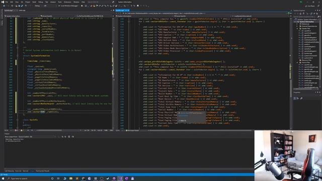Switch to the Call Hierarchy tab
The height and width of the screenshot is (181, 322).
(9, 171)
